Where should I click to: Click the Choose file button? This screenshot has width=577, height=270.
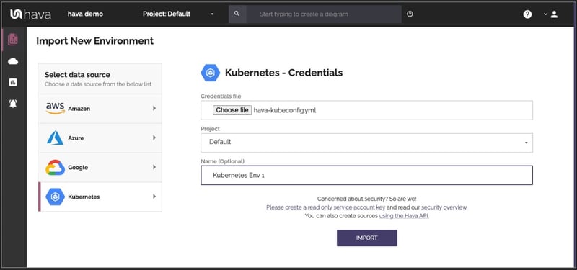pyautogui.click(x=232, y=110)
